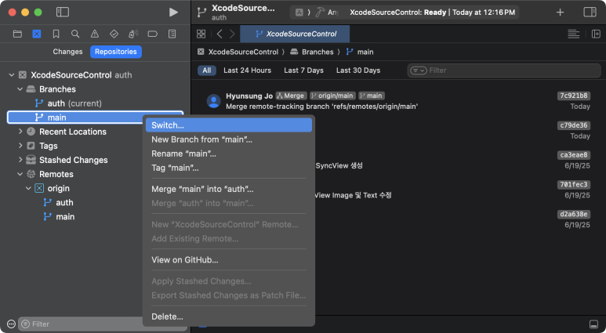This screenshot has height=333, width=606.
Task: Choose Switch... from the context menu
Action: [229, 125]
